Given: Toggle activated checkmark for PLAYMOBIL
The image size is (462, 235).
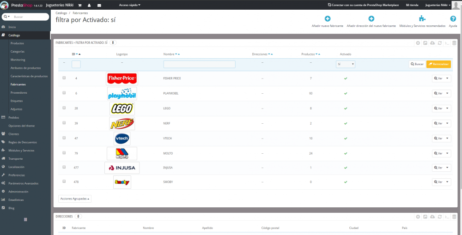Looking at the screenshot, I should [346, 93].
